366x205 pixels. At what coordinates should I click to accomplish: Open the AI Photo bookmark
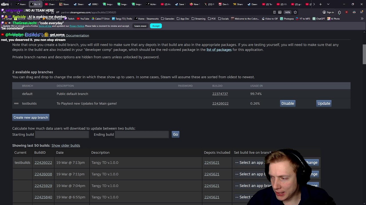coord(334,19)
